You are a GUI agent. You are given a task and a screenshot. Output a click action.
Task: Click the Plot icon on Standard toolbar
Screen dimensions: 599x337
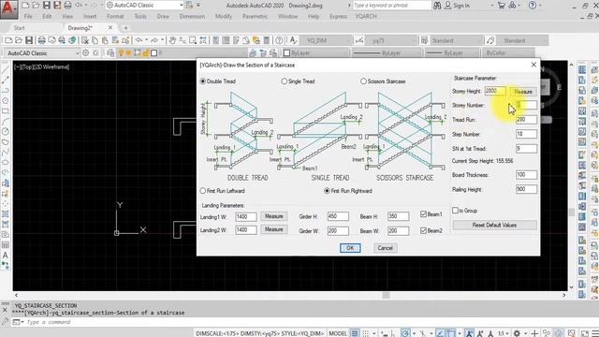pos(41,40)
